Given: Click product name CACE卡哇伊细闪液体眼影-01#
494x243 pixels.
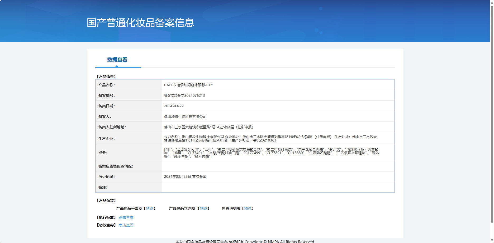Looking at the screenshot, I should pyautogui.click(x=188, y=85).
